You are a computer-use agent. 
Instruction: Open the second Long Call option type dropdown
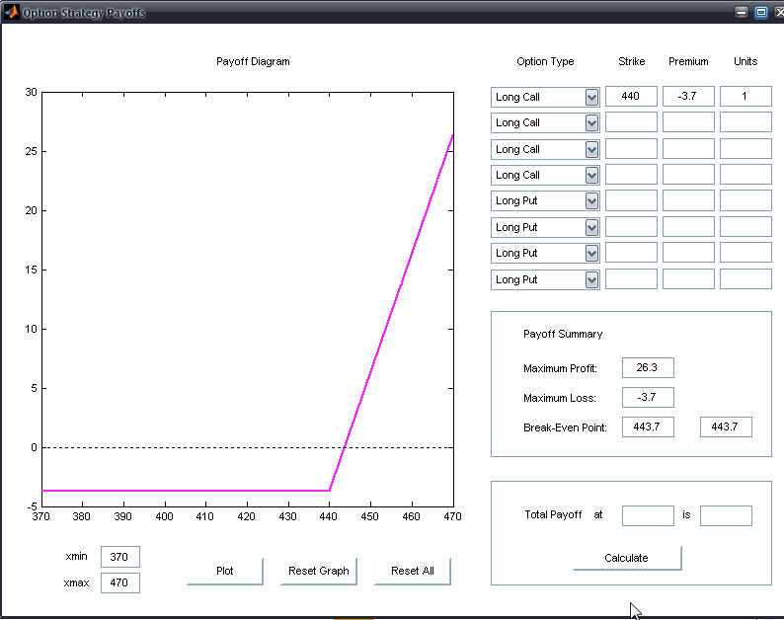(x=545, y=122)
